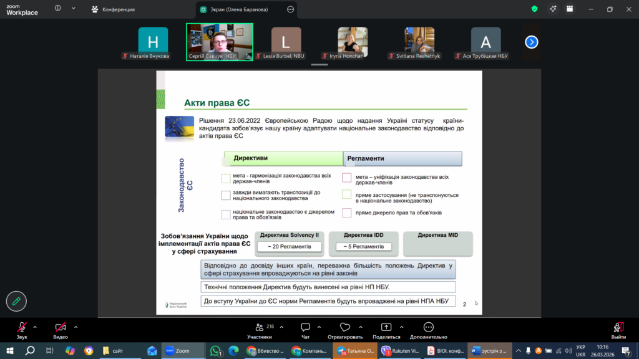Image resolution: width=639 pixels, height=359 pixels.
Task: Open the shared screen tab's ellipsis options
Action: (x=290, y=9)
